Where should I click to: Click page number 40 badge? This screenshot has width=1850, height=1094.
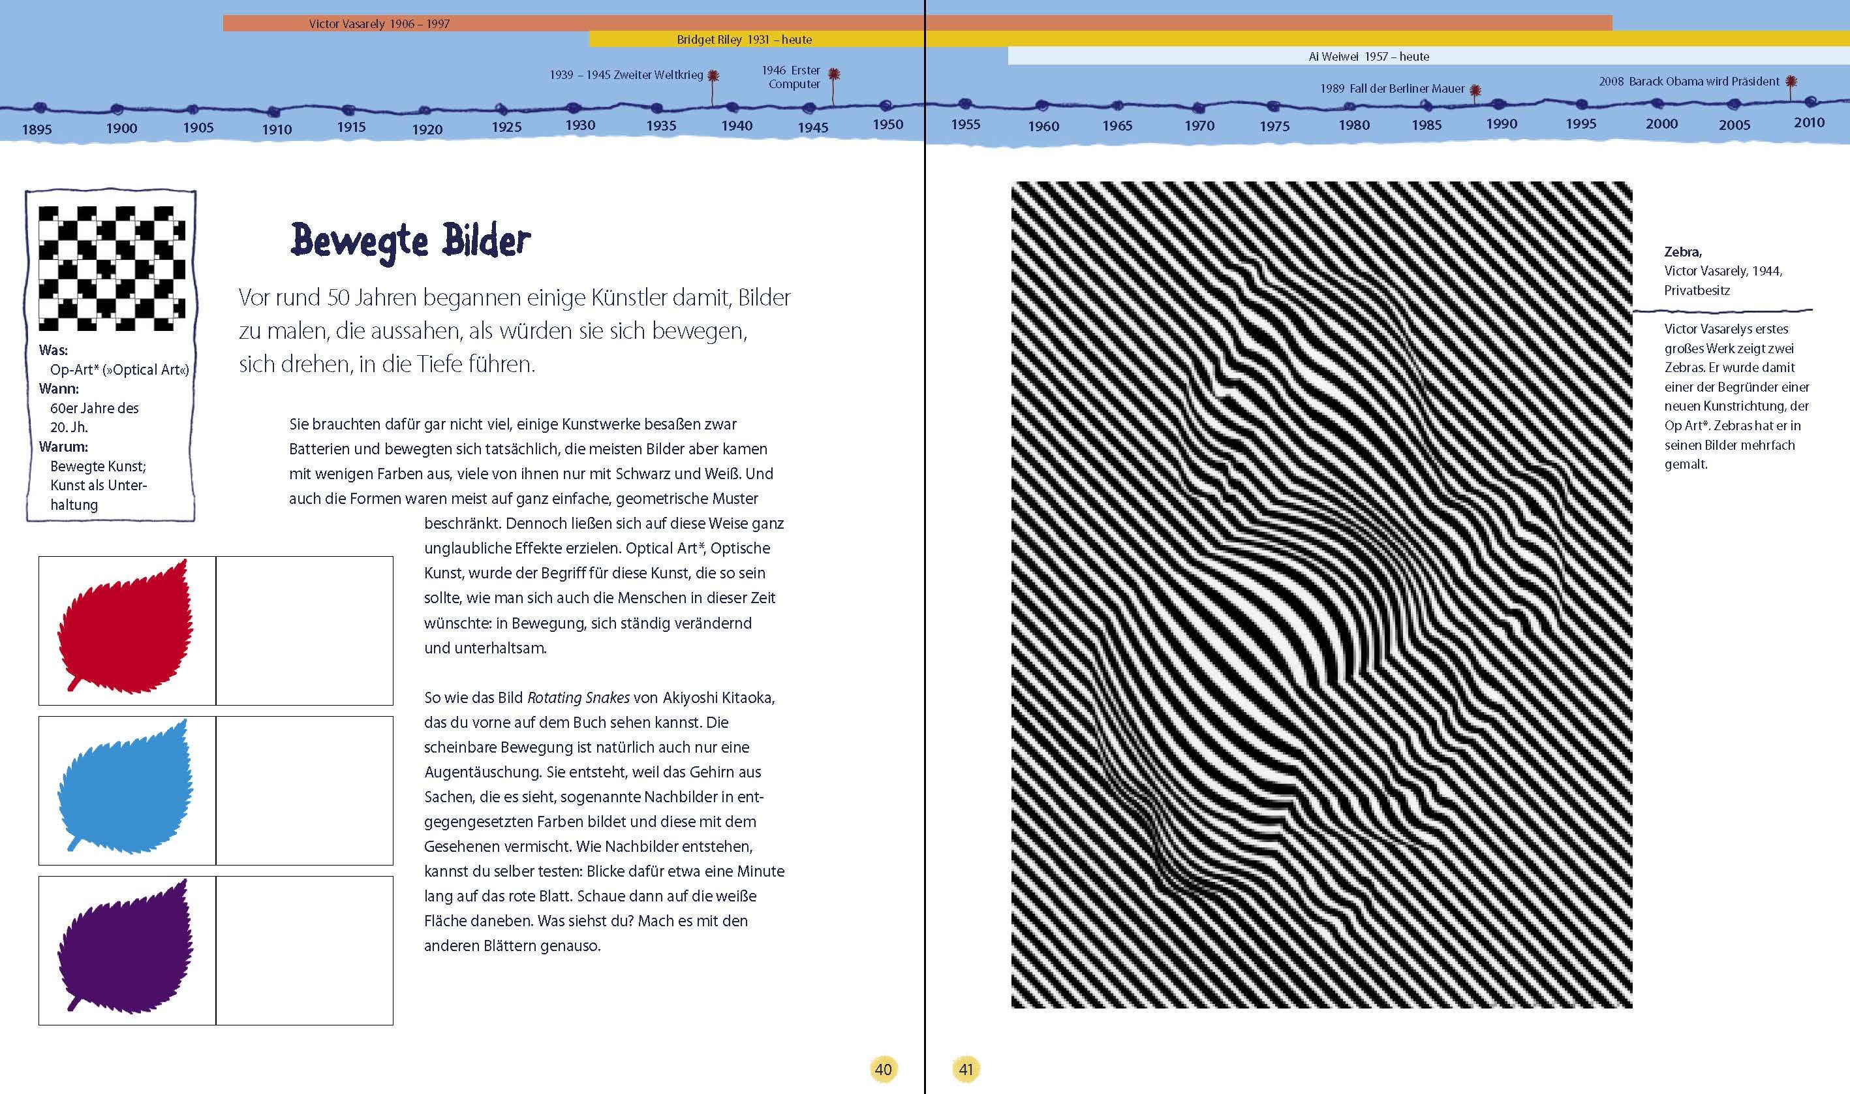(x=883, y=1069)
